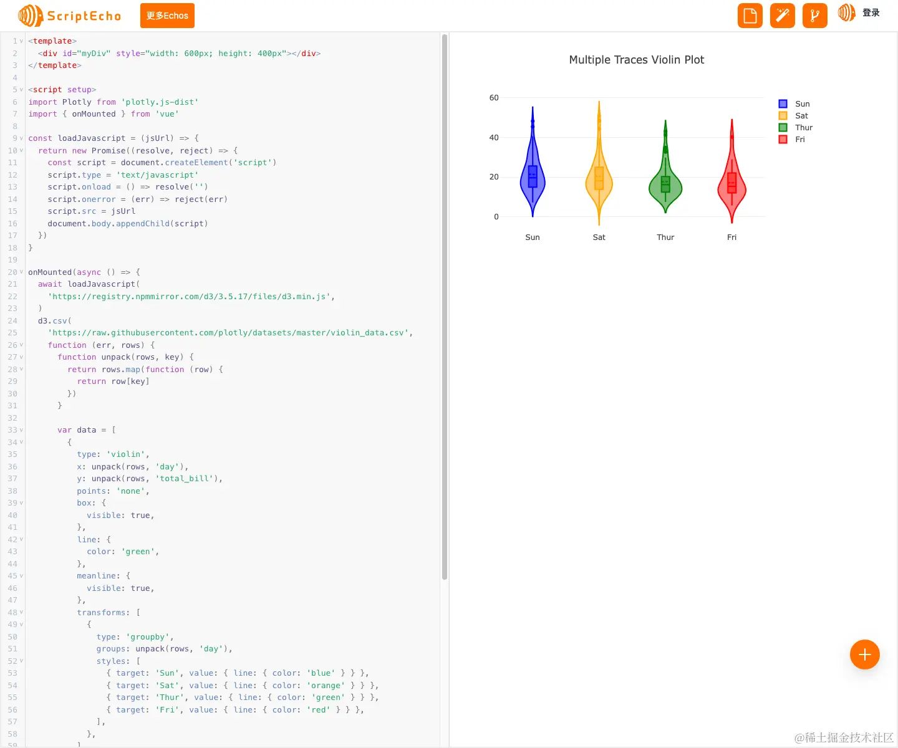Click the 'Sun' style target on line 53
Image resolution: width=898 pixels, height=748 pixels.
[x=167, y=673]
